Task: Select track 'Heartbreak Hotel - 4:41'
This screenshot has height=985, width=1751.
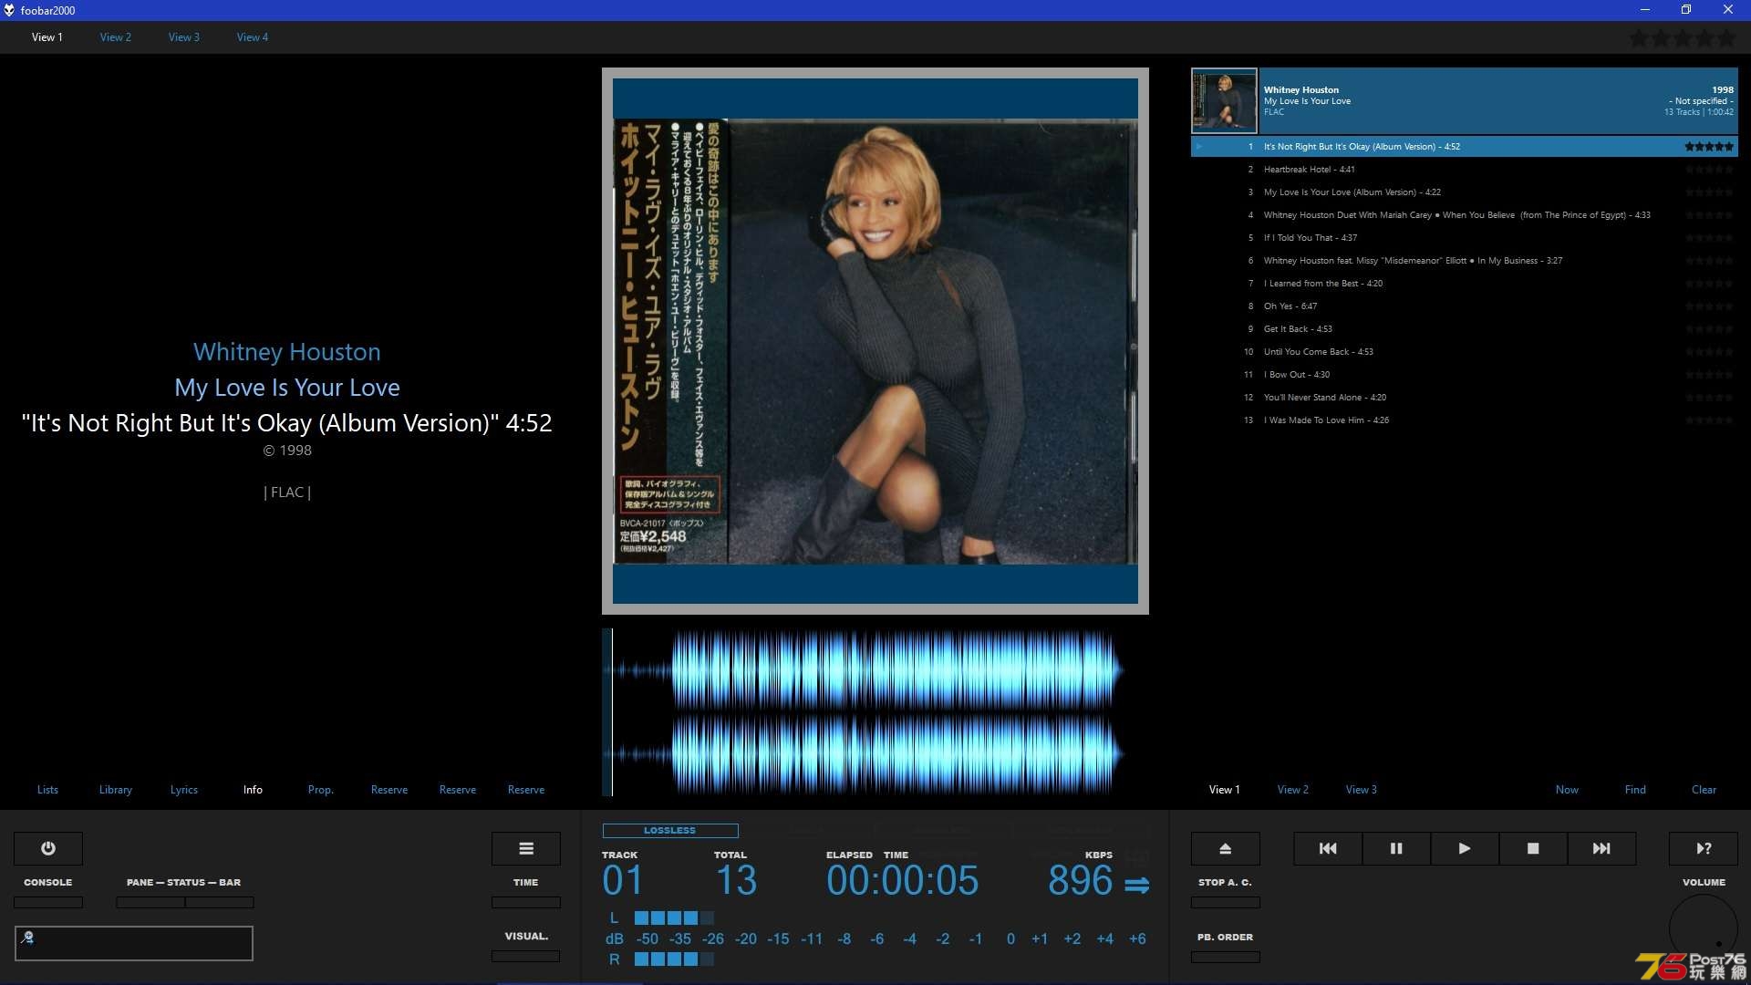Action: click(x=1465, y=170)
